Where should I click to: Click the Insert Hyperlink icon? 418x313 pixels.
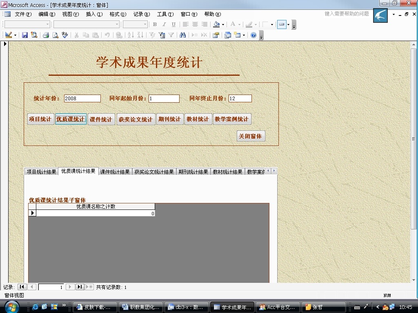point(119,35)
